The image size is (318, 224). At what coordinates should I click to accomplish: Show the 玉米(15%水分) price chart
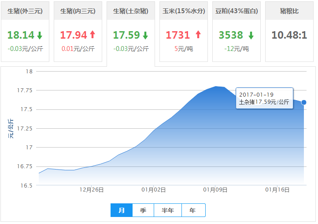(x=184, y=11)
